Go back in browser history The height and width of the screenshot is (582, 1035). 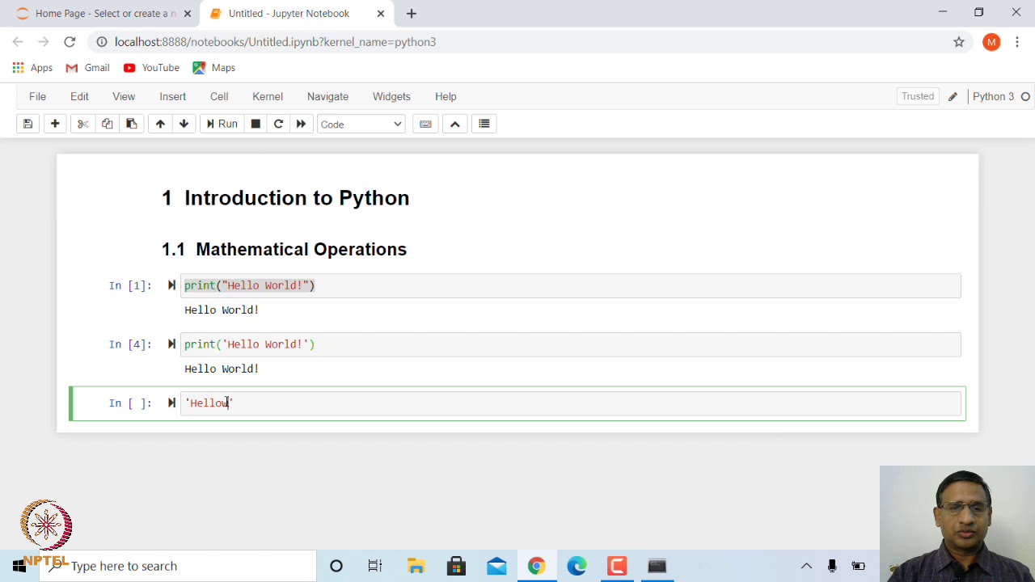pos(18,42)
